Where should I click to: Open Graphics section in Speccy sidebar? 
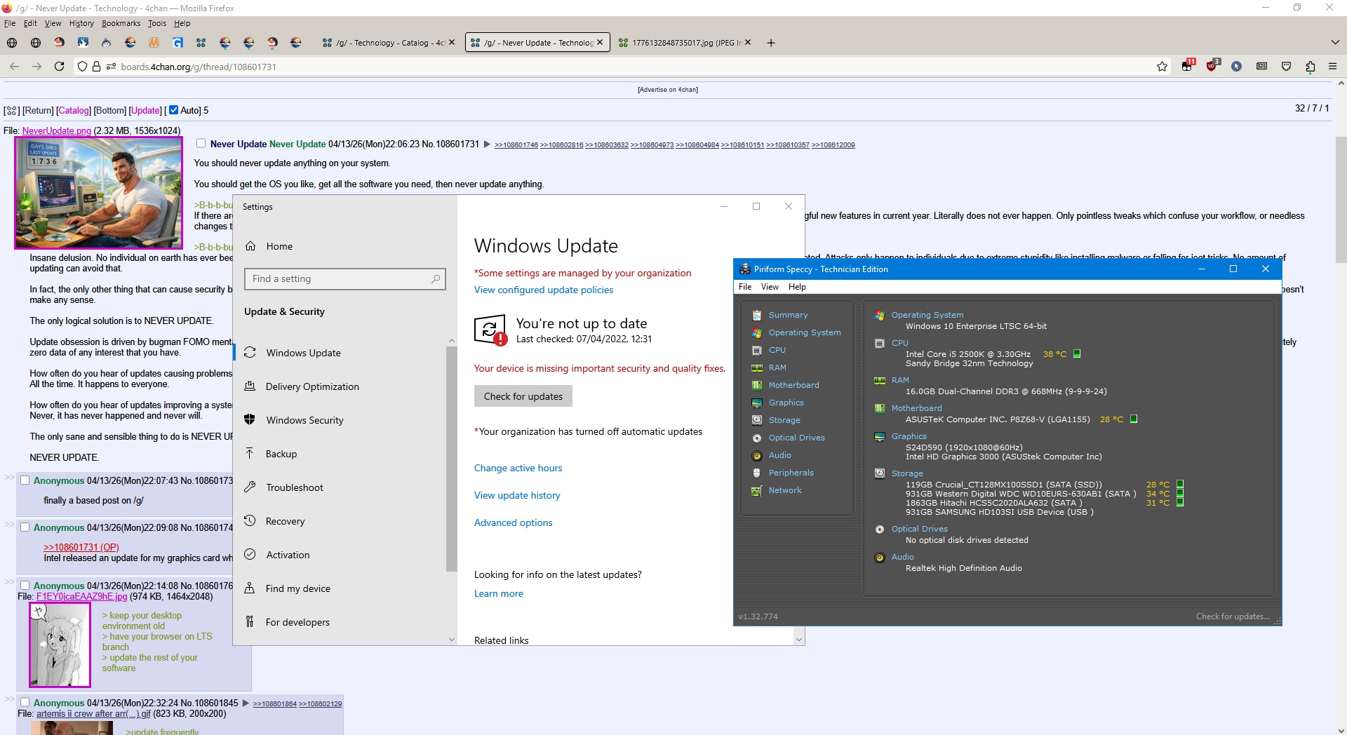point(786,403)
